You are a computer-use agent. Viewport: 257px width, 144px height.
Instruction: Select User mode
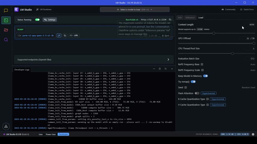(x=41, y=134)
